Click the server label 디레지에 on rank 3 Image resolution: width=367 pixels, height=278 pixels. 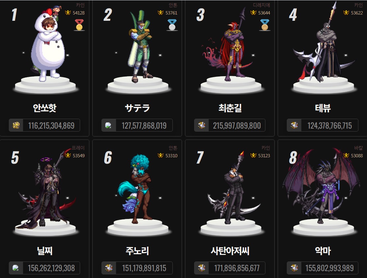coord(262,5)
